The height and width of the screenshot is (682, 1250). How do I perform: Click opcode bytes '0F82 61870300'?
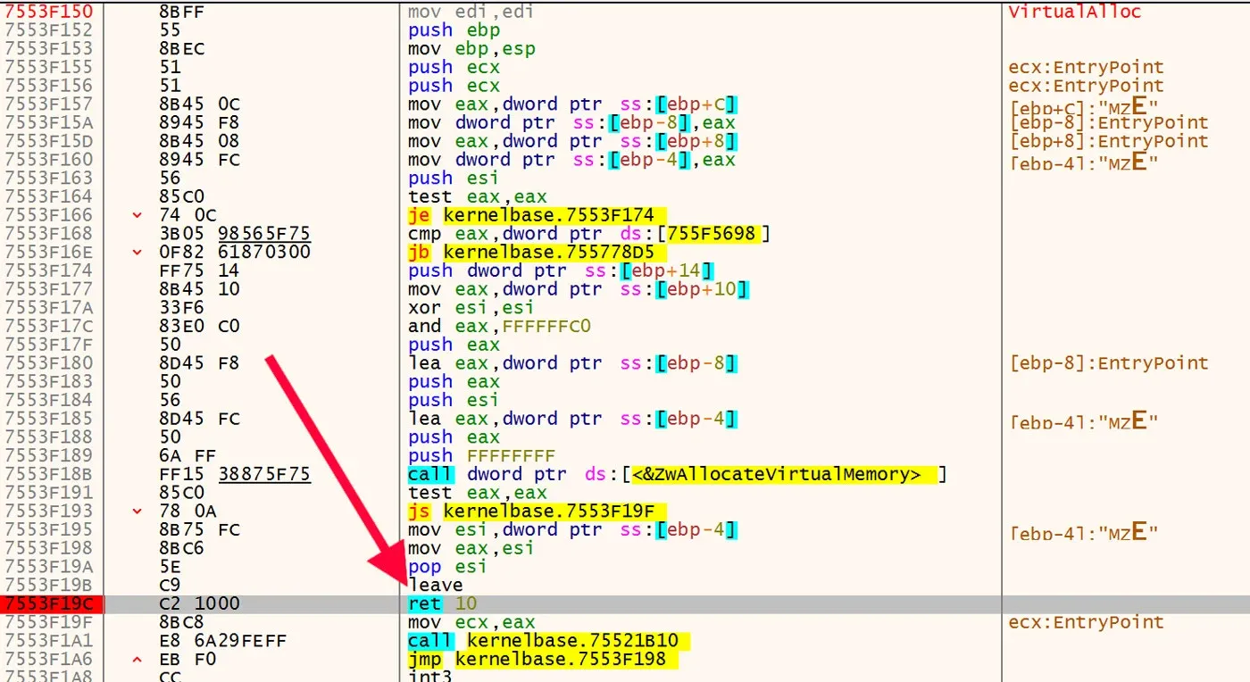[234, 252]
